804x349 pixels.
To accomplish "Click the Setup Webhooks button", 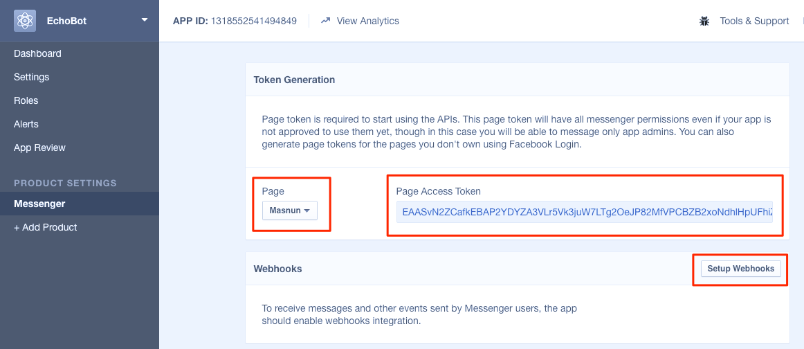I will [740, 269].
